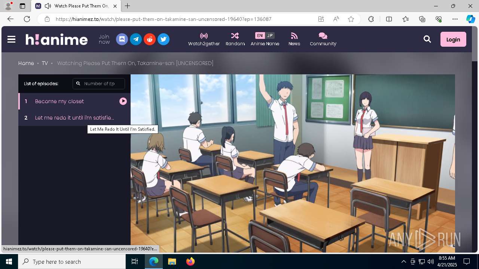This screenshot has height=269, width=479.
Task: Open the site search icon
Action: pos(427,39)
